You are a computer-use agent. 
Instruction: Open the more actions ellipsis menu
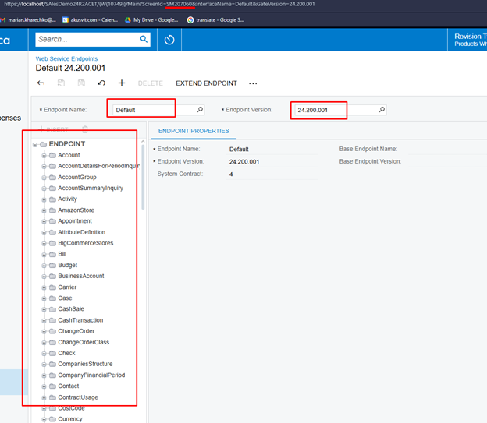253,83
